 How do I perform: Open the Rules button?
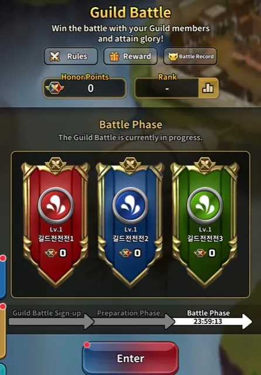(71, 56)
